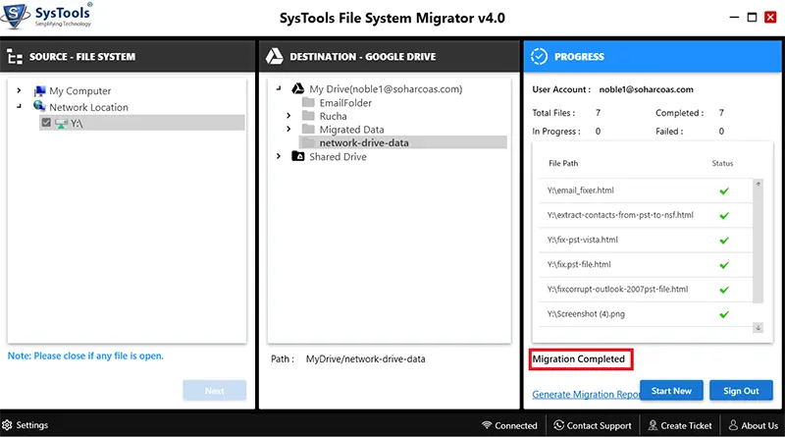This screenshot has height=437, width=785.
Task: Click the My Computer icon
Action: pos(39,90)
